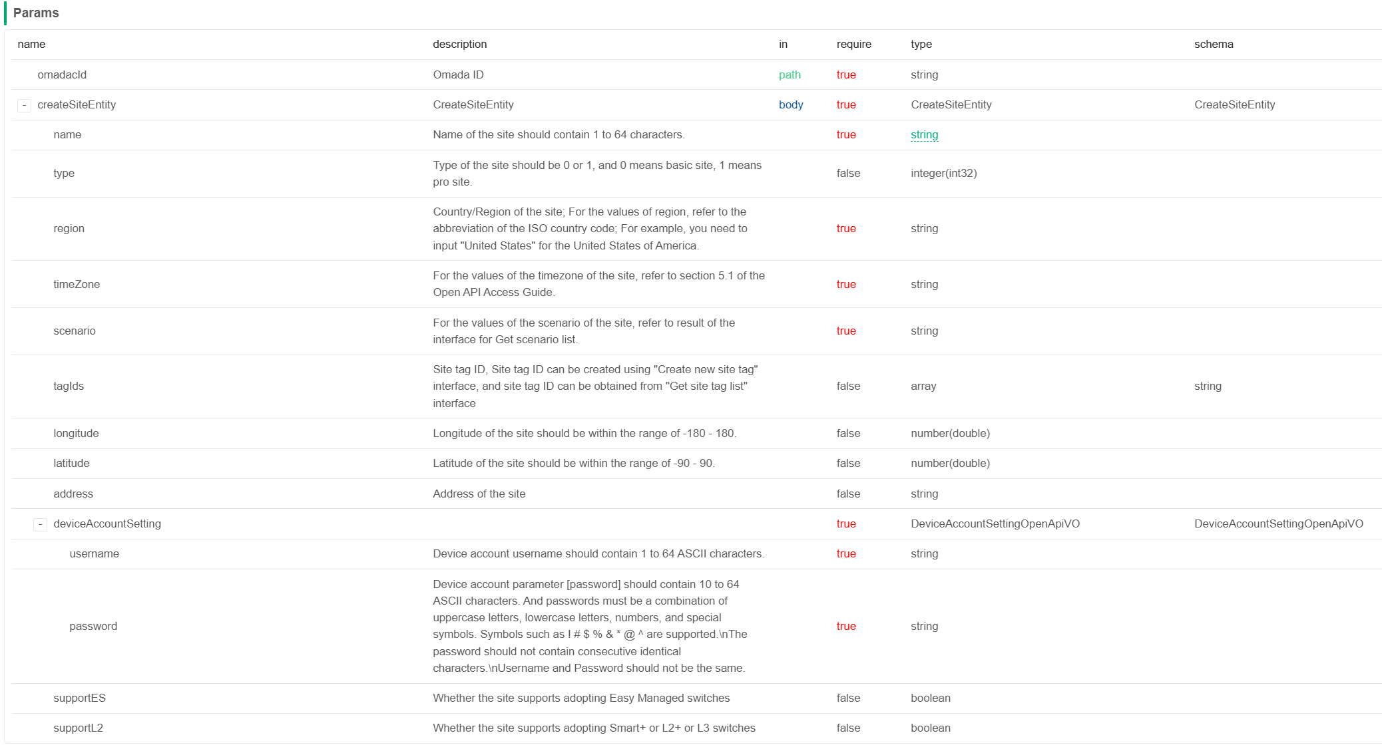Click the Params section heading

tap(36, 12)
